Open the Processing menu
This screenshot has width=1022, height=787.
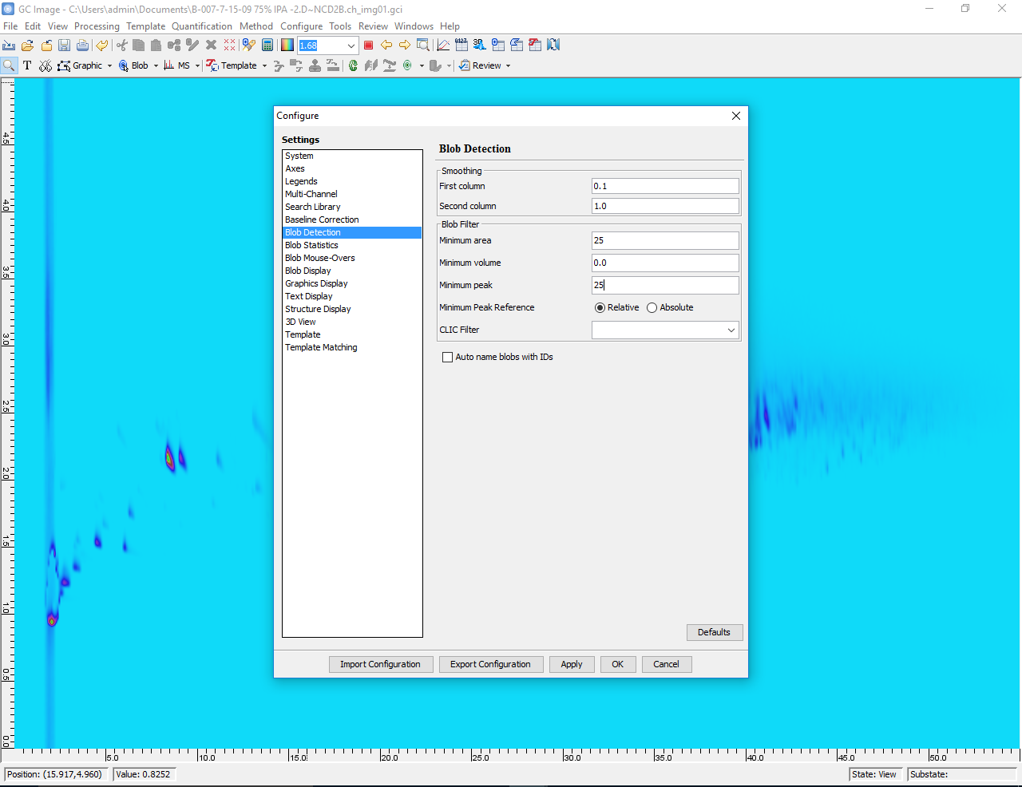[x=97, y=26]
